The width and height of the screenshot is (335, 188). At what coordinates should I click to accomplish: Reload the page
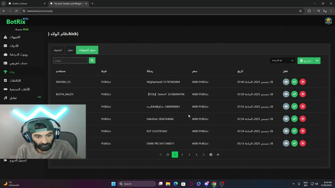16,11
